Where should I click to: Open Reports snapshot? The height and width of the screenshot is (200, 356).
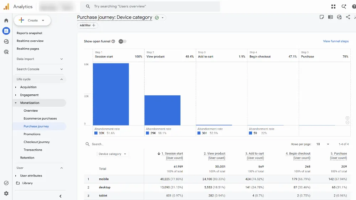[30, 33]
